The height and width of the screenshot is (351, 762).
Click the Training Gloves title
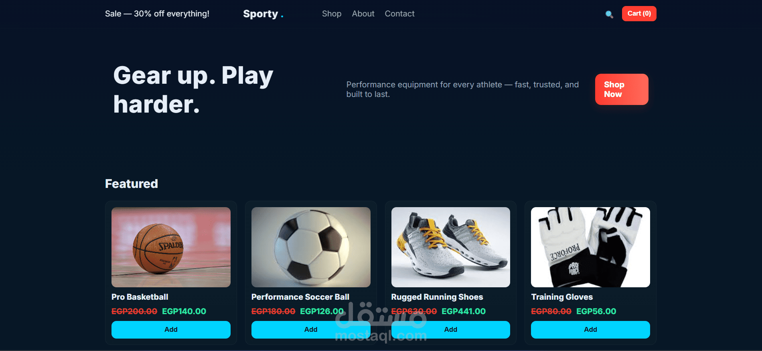tap(562, 297)
